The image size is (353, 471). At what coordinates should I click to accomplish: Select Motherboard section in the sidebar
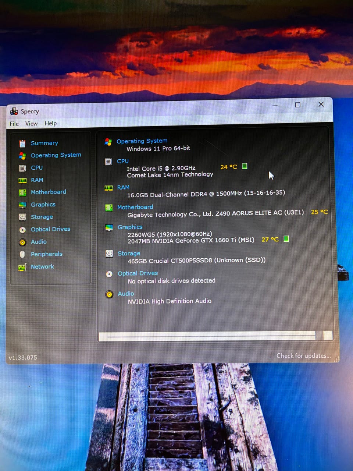(49, 192)
